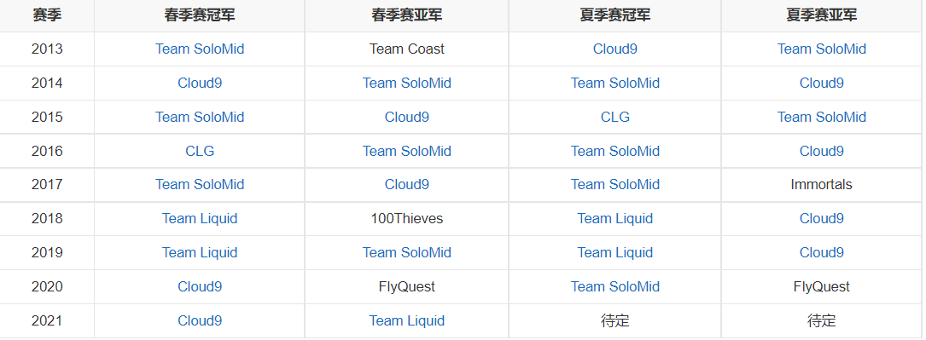Open Team SoloMid in 2014 spring runner-up
Image resolution: width=926 pixels, height=340 pixels.
pyautogui.click(x=407, y=84)
